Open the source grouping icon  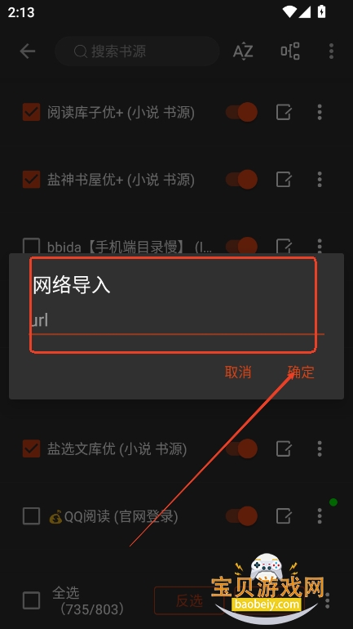(290, 51)
